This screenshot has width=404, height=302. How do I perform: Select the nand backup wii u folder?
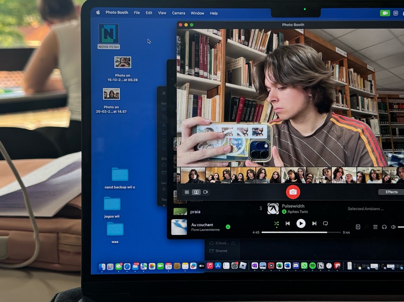pyautogui.click(x=120, y=178)
